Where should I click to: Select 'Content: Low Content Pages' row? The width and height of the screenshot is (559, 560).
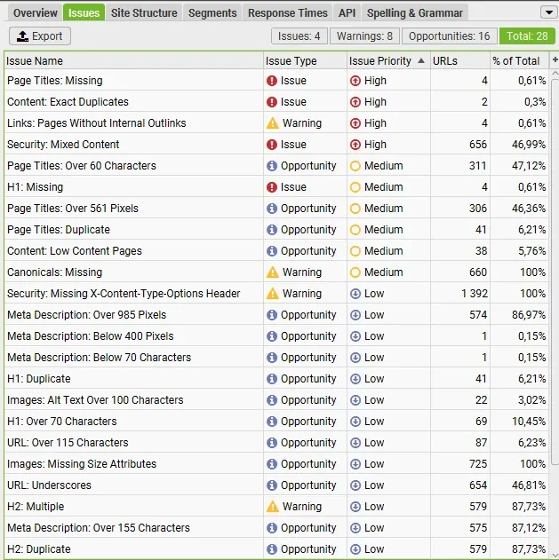pyautogui.click(x=276, y=251)
